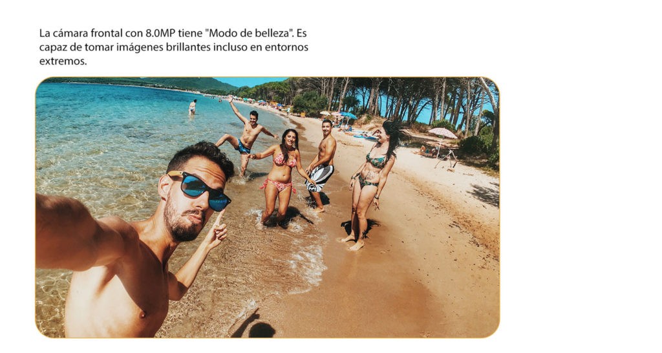Click the selfie man's beard
Viewport: 662px width, 353px height.
point(182,222)
